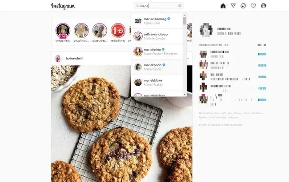Viewport: 289px width, 182px height.
Task: Clear the search field with X icon
Action: tap(180, 6)
